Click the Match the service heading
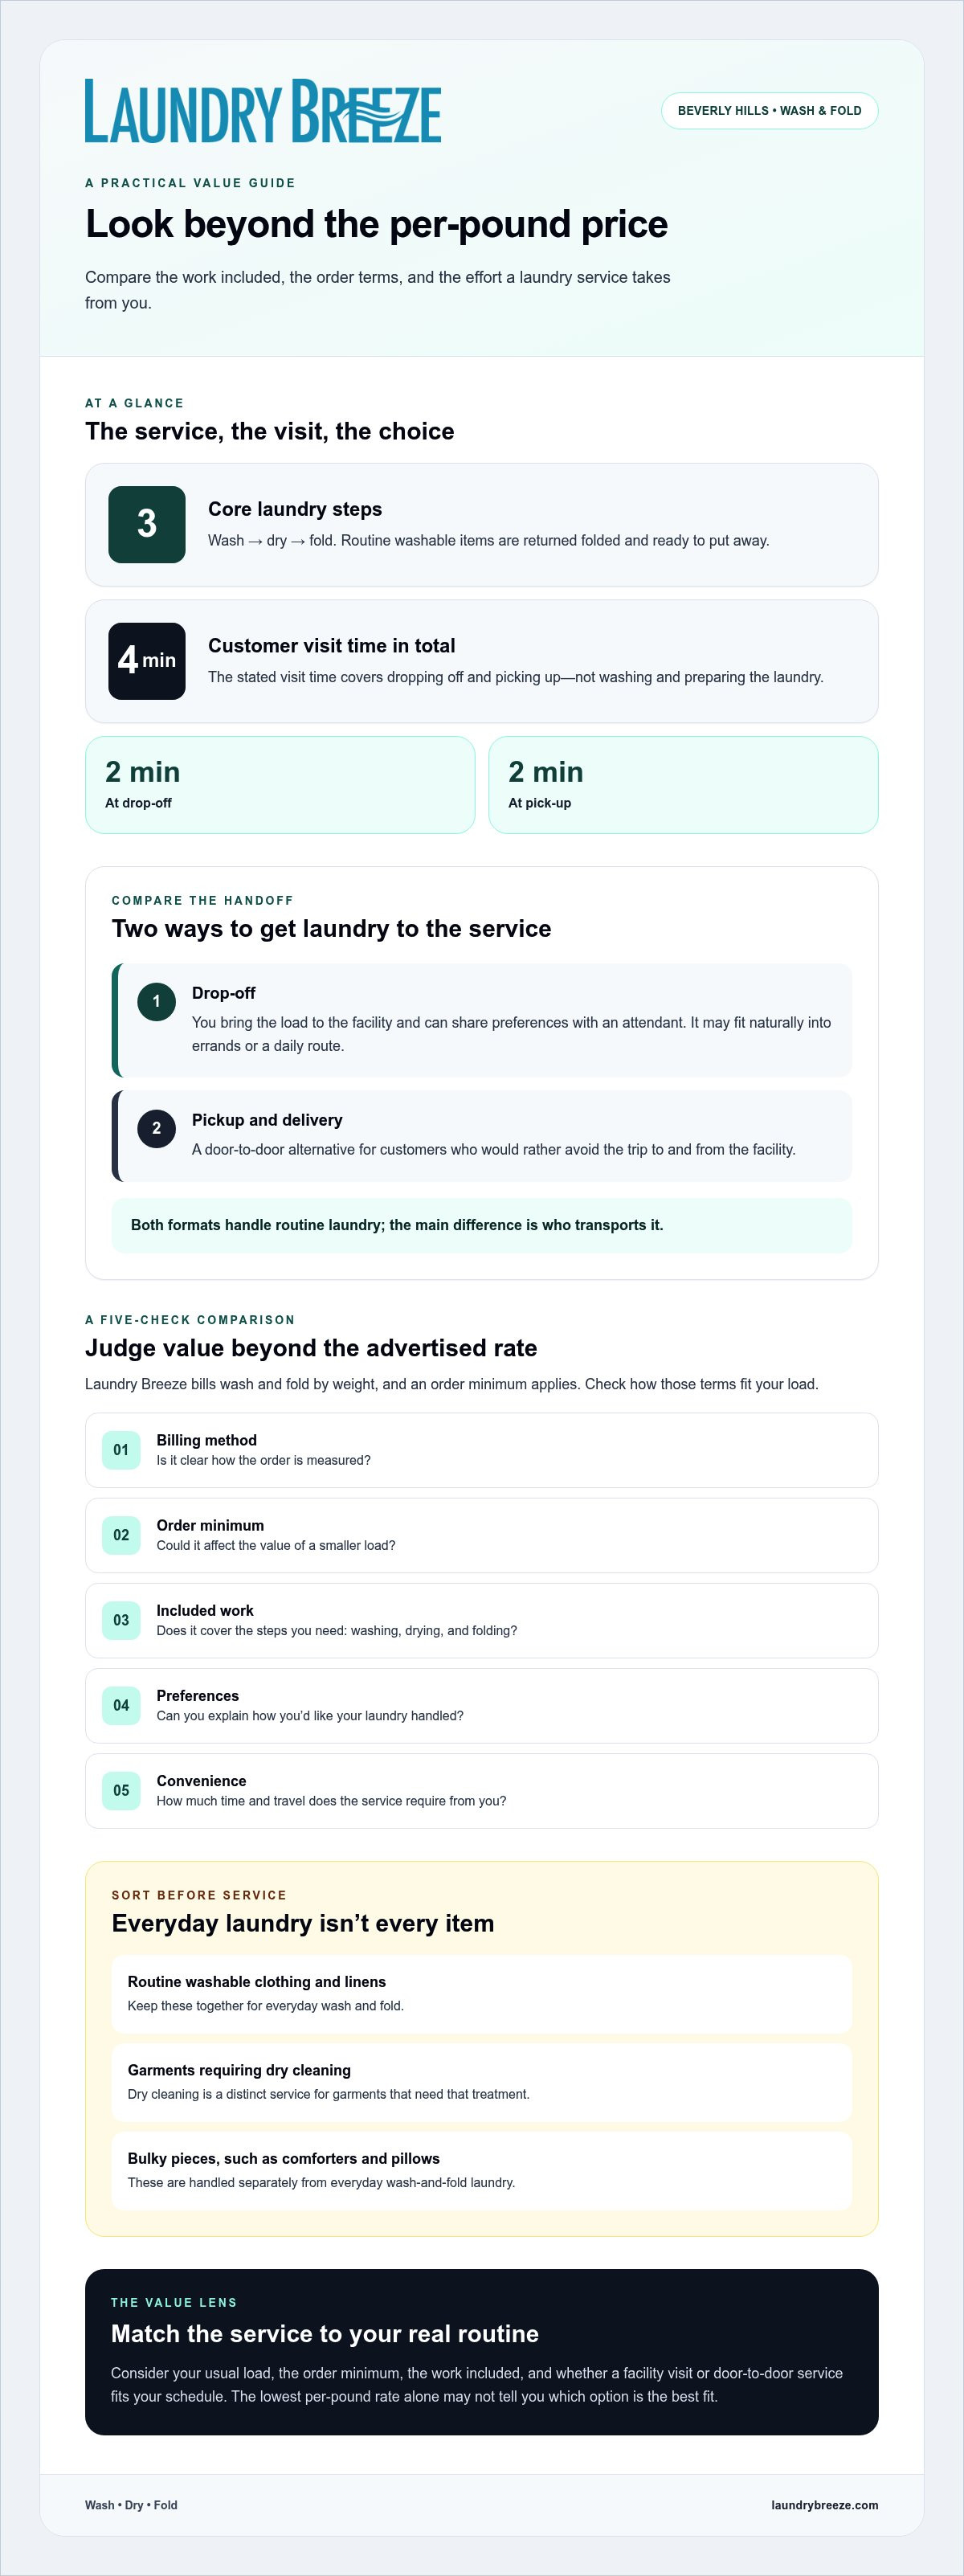Viewport: 964px width, 2576px height. [x=325, y=2334]
